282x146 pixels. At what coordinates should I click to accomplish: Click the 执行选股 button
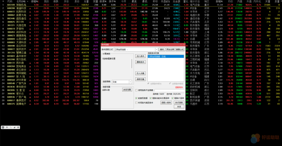179,102
